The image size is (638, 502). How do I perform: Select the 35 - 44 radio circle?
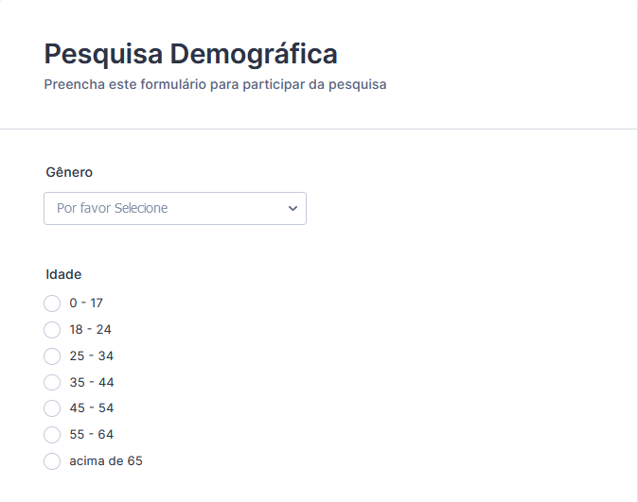click(52, 383)
